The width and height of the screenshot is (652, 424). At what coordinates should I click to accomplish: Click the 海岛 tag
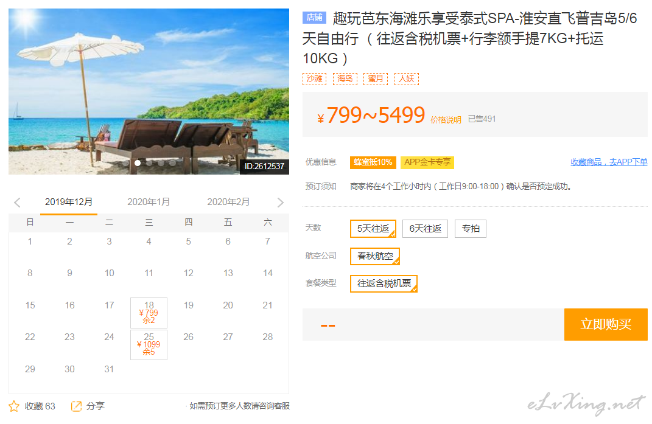coord(345,78)
